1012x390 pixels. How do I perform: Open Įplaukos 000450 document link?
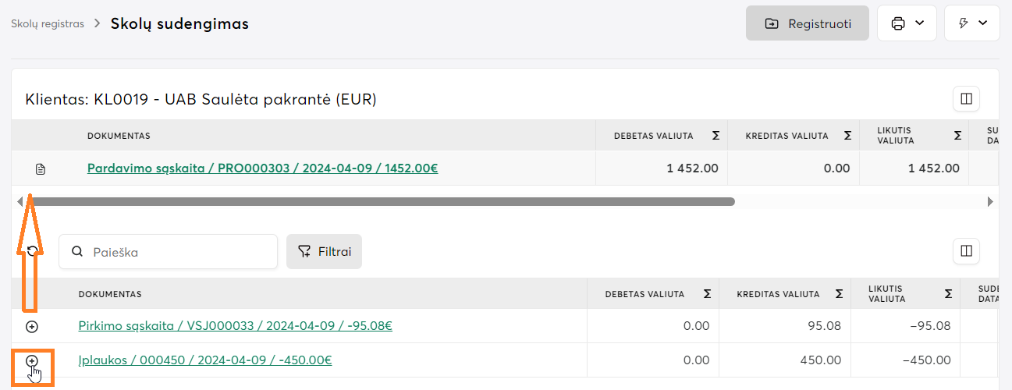[205, 360]
